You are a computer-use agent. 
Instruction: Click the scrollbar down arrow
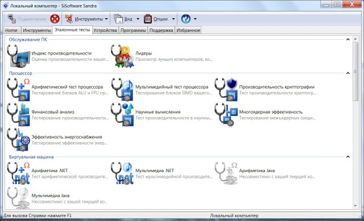[x=355, y=206]
